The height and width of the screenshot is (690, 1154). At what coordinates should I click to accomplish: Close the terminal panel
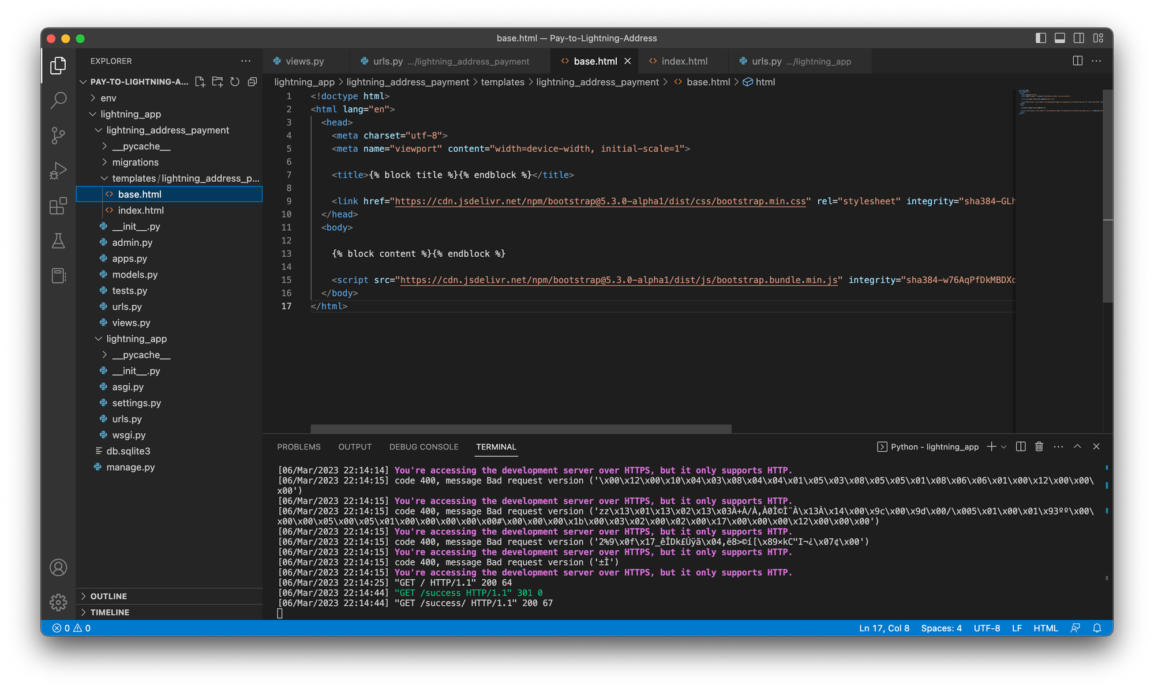pos(1096,447)
